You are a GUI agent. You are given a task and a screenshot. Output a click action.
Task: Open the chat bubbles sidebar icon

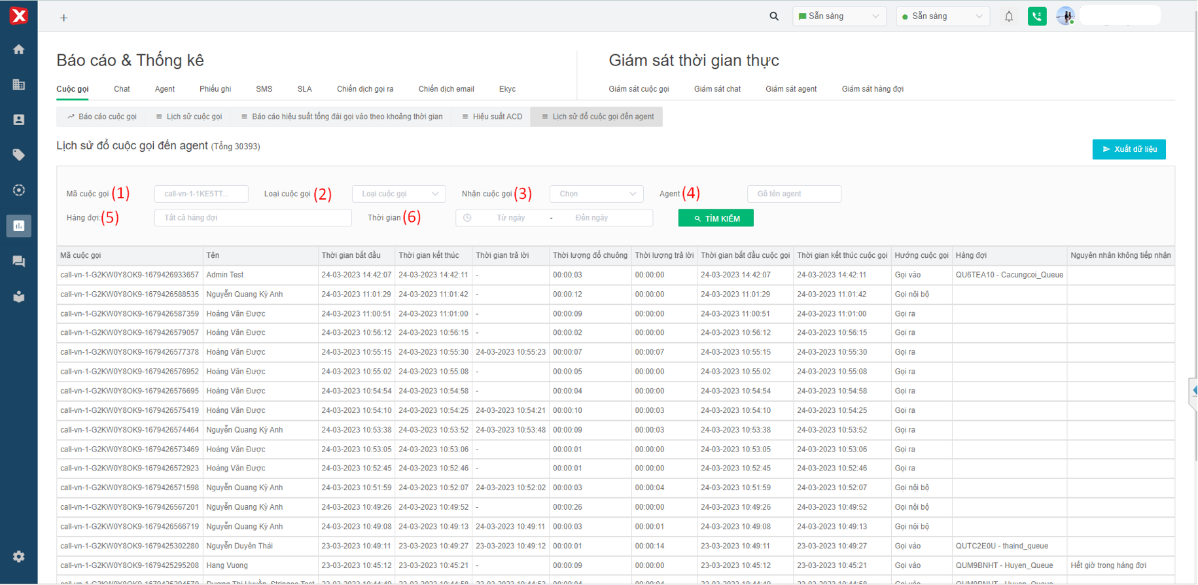(19, 261)
